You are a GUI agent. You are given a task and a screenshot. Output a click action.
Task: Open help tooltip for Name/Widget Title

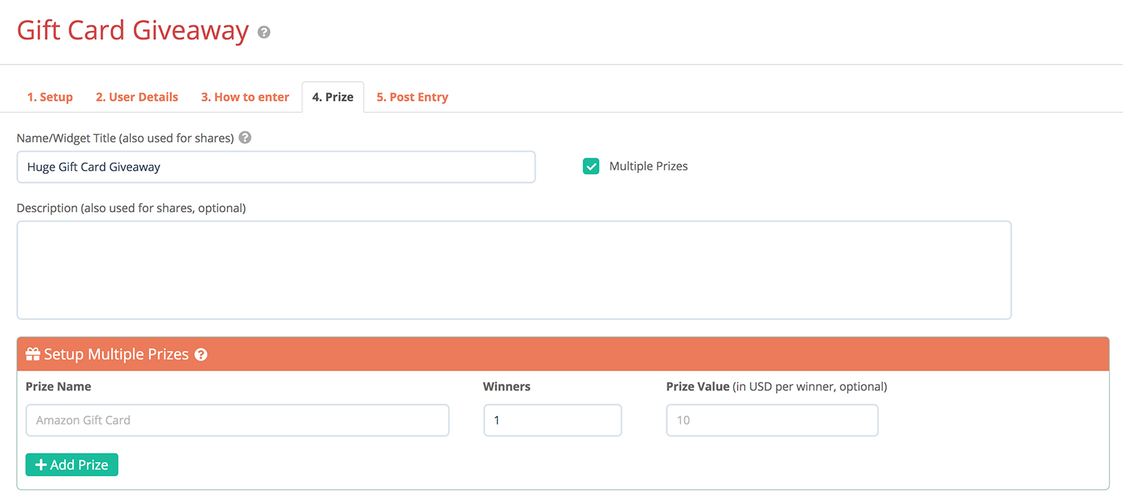[x=245, y=137]
